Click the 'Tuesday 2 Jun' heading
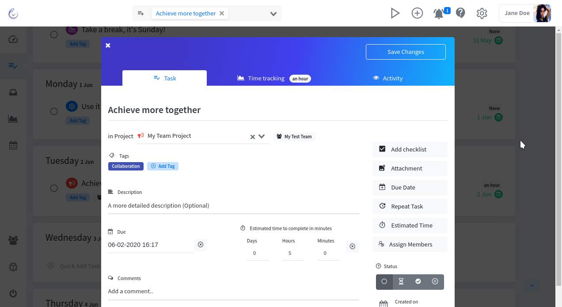This screenshot has width=562, height=307. click(x=69, y=161)
